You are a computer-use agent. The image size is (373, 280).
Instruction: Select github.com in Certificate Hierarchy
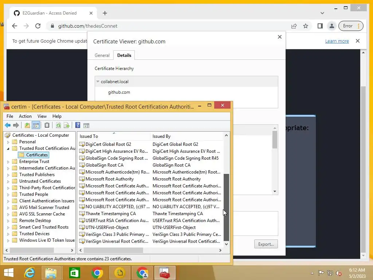pos(119,92)
